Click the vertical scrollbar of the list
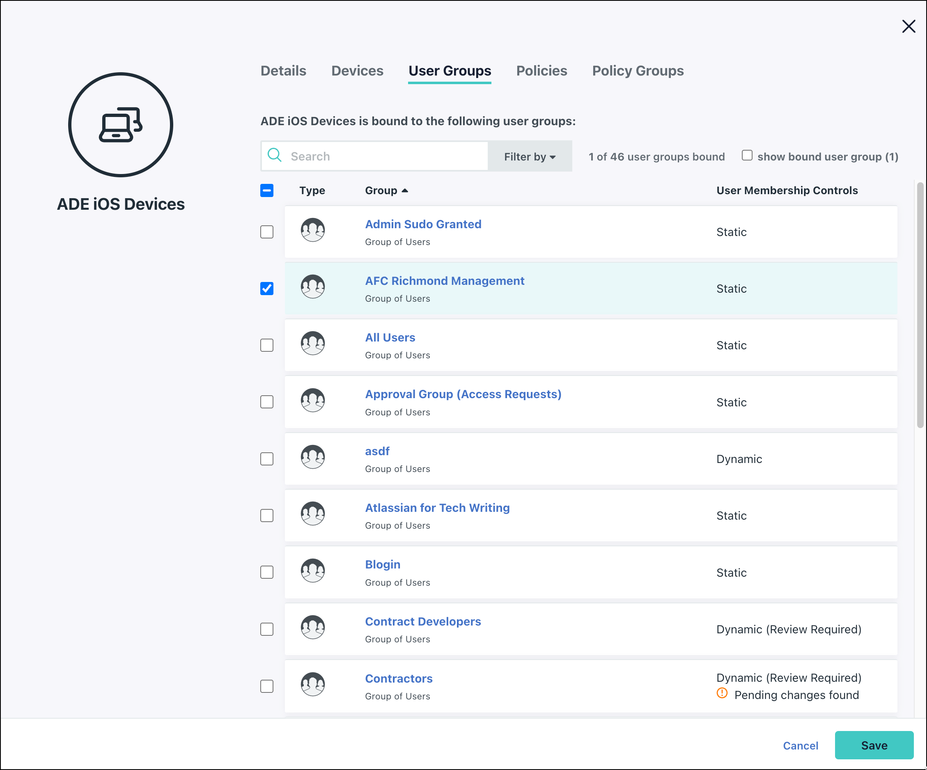This screenshot has width=927, height=770. click(920, 305)
